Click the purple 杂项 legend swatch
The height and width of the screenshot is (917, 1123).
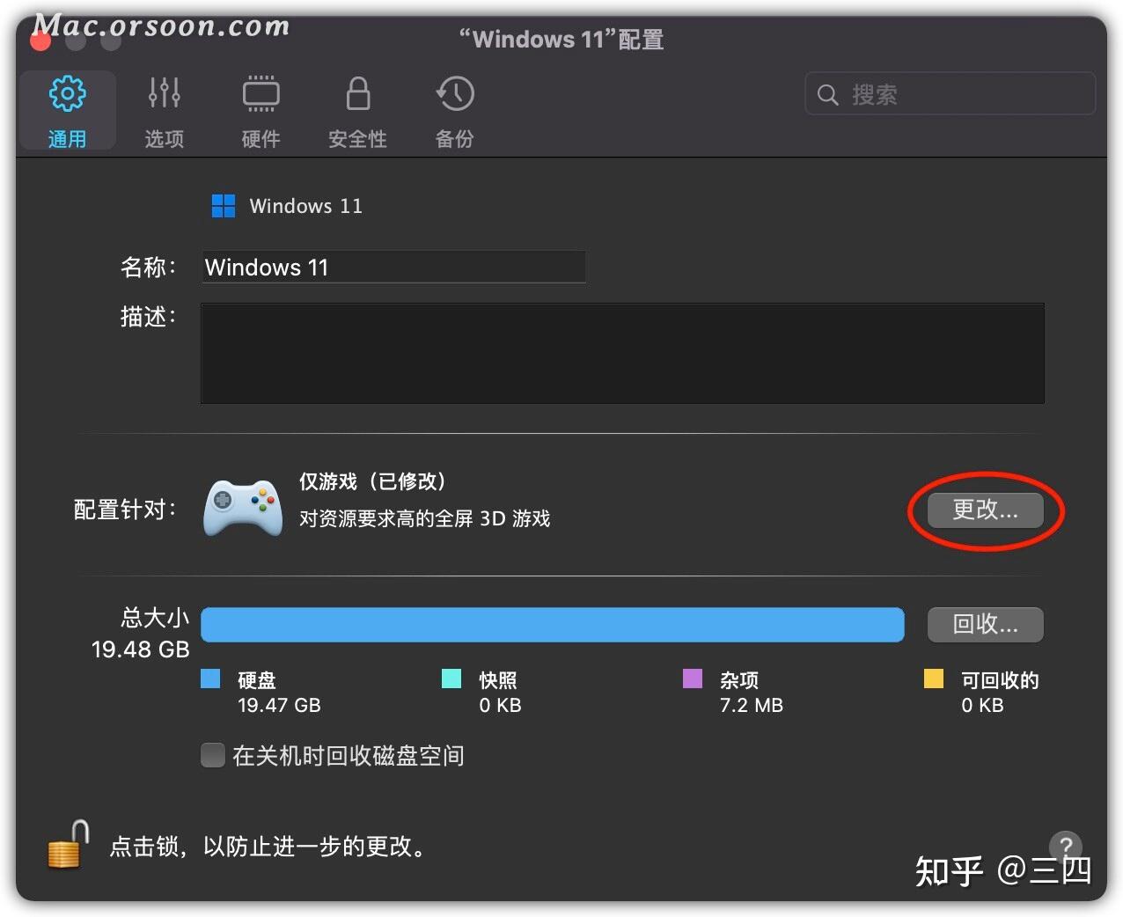[693, 679]
